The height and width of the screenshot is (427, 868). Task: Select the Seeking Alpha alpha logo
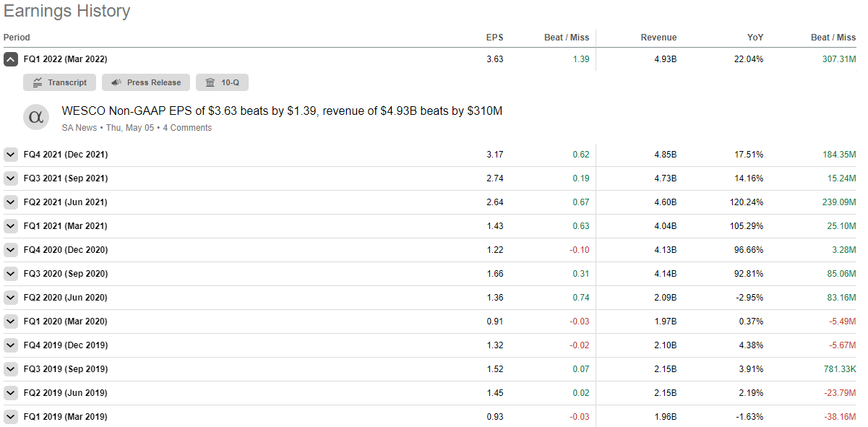pyautogui.click(x=35, y=117)
